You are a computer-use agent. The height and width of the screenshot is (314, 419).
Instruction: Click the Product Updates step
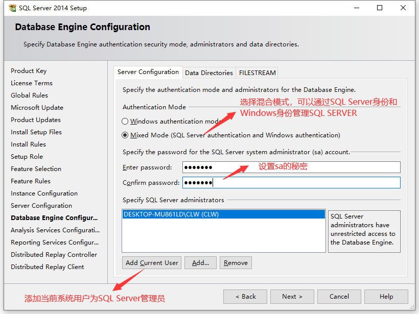click(36, 120)
